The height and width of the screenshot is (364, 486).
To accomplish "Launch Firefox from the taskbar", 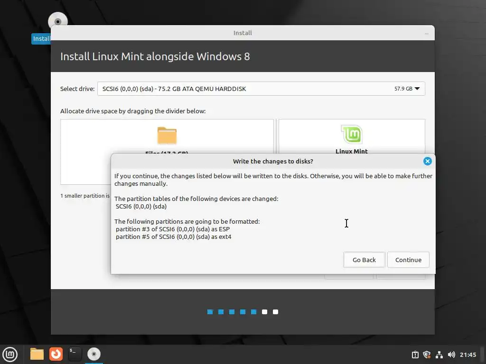I will click(56, 354).
